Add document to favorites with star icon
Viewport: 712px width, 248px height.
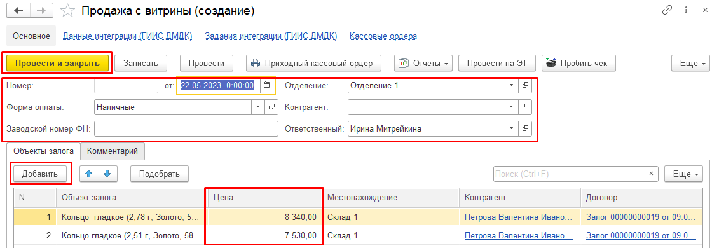(67, 11)
